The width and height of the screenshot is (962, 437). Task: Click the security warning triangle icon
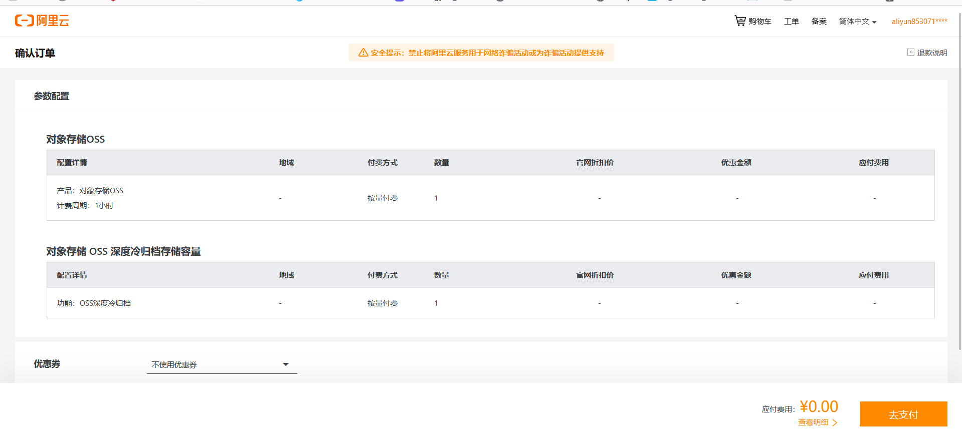pyautogui.click(x=363, y=53)
